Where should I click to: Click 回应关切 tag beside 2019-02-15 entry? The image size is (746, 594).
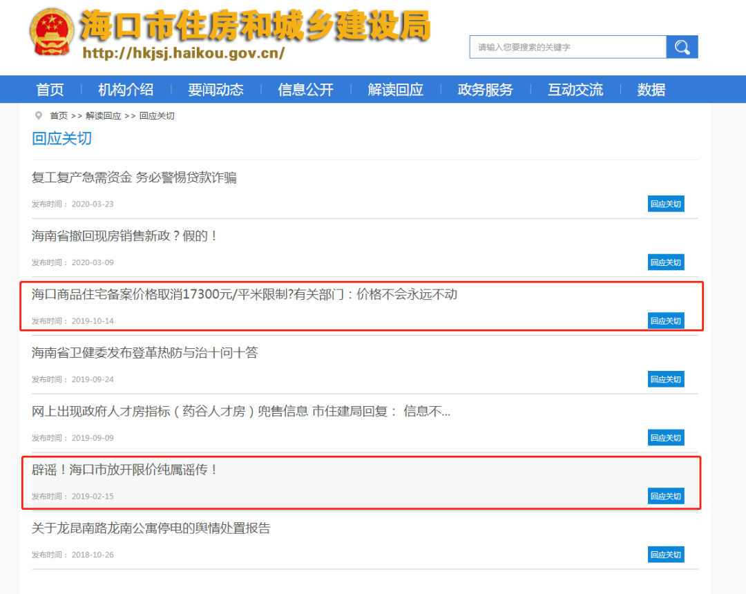(666, 497)
